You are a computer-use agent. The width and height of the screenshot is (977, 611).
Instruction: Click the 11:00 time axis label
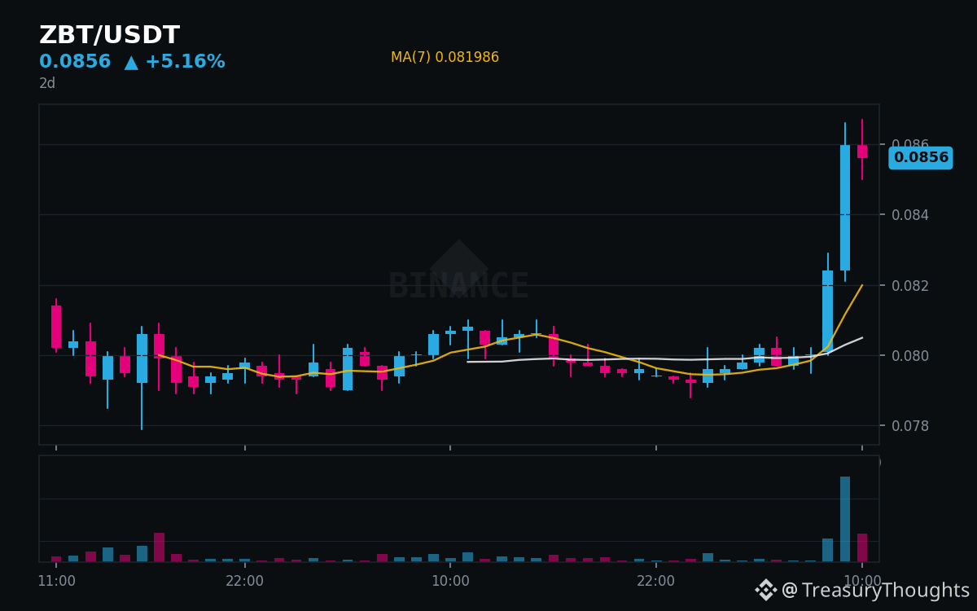pos(56,581)
